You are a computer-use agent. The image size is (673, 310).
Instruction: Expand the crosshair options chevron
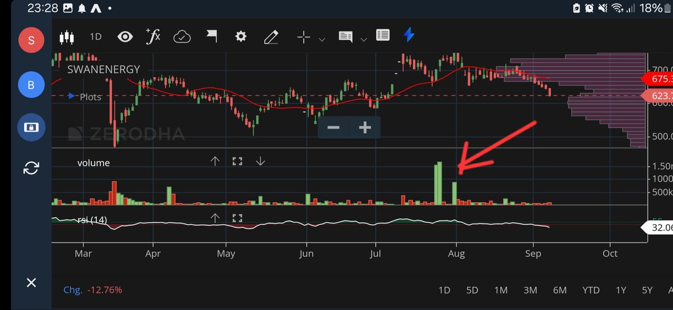(x=322, y=39)
